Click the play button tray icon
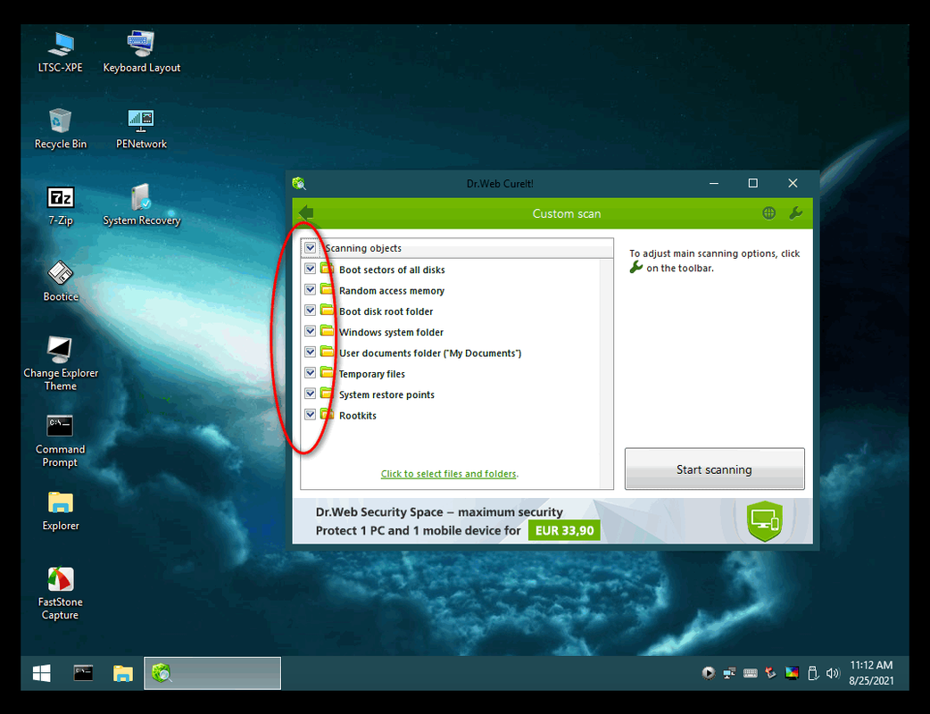 pos(708,673)
